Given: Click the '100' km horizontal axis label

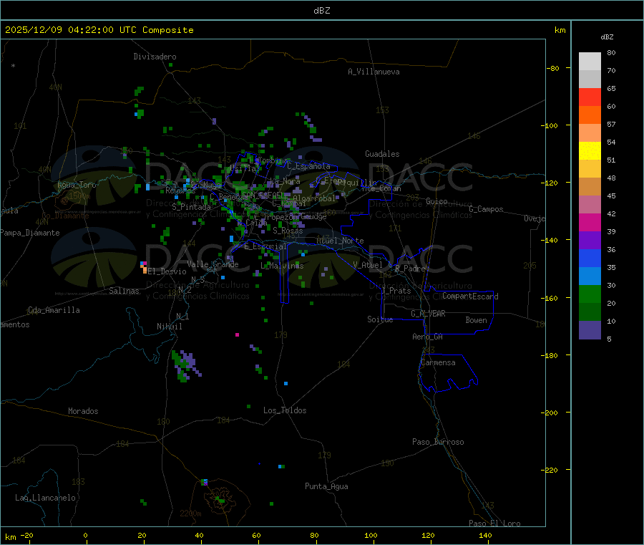Looking at the screenshot, I should pos(371,535).
